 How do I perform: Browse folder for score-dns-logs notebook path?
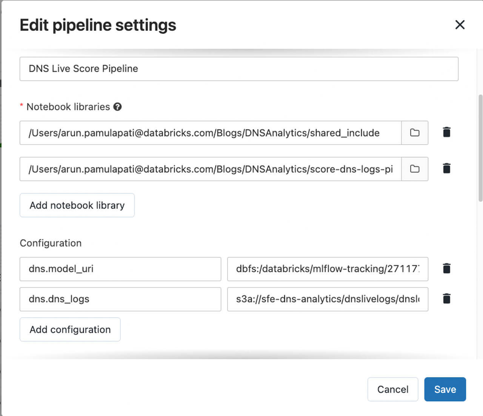415,169
